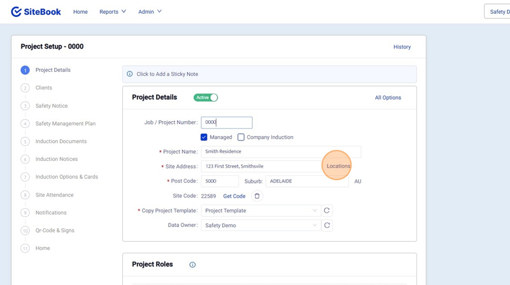Refresh the Copy Project Template list

pyautogui.click(x=327, y=211)
